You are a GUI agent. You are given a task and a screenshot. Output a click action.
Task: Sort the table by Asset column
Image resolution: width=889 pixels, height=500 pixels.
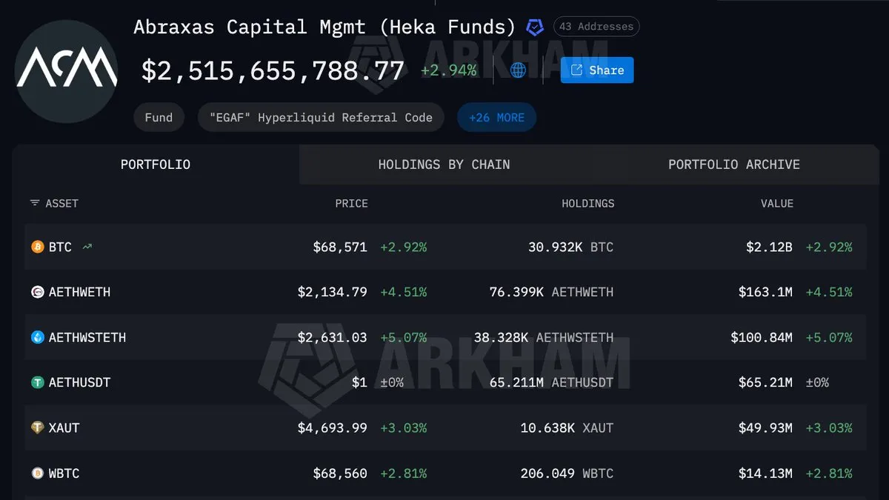pyautogui.click(x=54, y=204)
